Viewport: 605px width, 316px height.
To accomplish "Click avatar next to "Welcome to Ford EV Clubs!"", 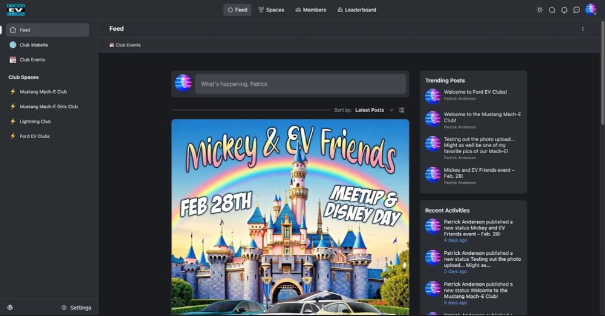I will coord(433,96).
